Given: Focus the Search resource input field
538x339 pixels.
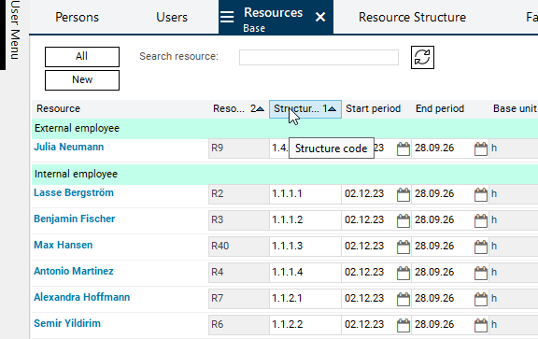Looking at the screenshot, I should tap(319, 57).
